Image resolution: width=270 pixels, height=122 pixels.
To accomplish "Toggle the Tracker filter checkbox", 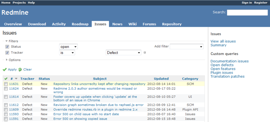I will [x=7, y=53].
